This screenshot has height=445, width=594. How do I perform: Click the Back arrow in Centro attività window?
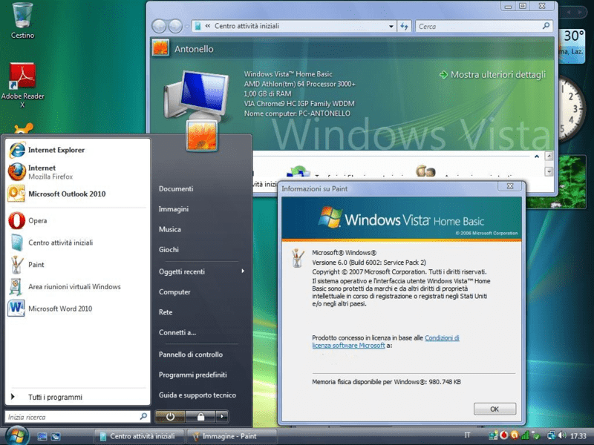click(x=159, y=26)
